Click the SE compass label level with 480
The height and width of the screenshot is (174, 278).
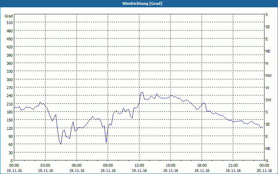(268, 27)
